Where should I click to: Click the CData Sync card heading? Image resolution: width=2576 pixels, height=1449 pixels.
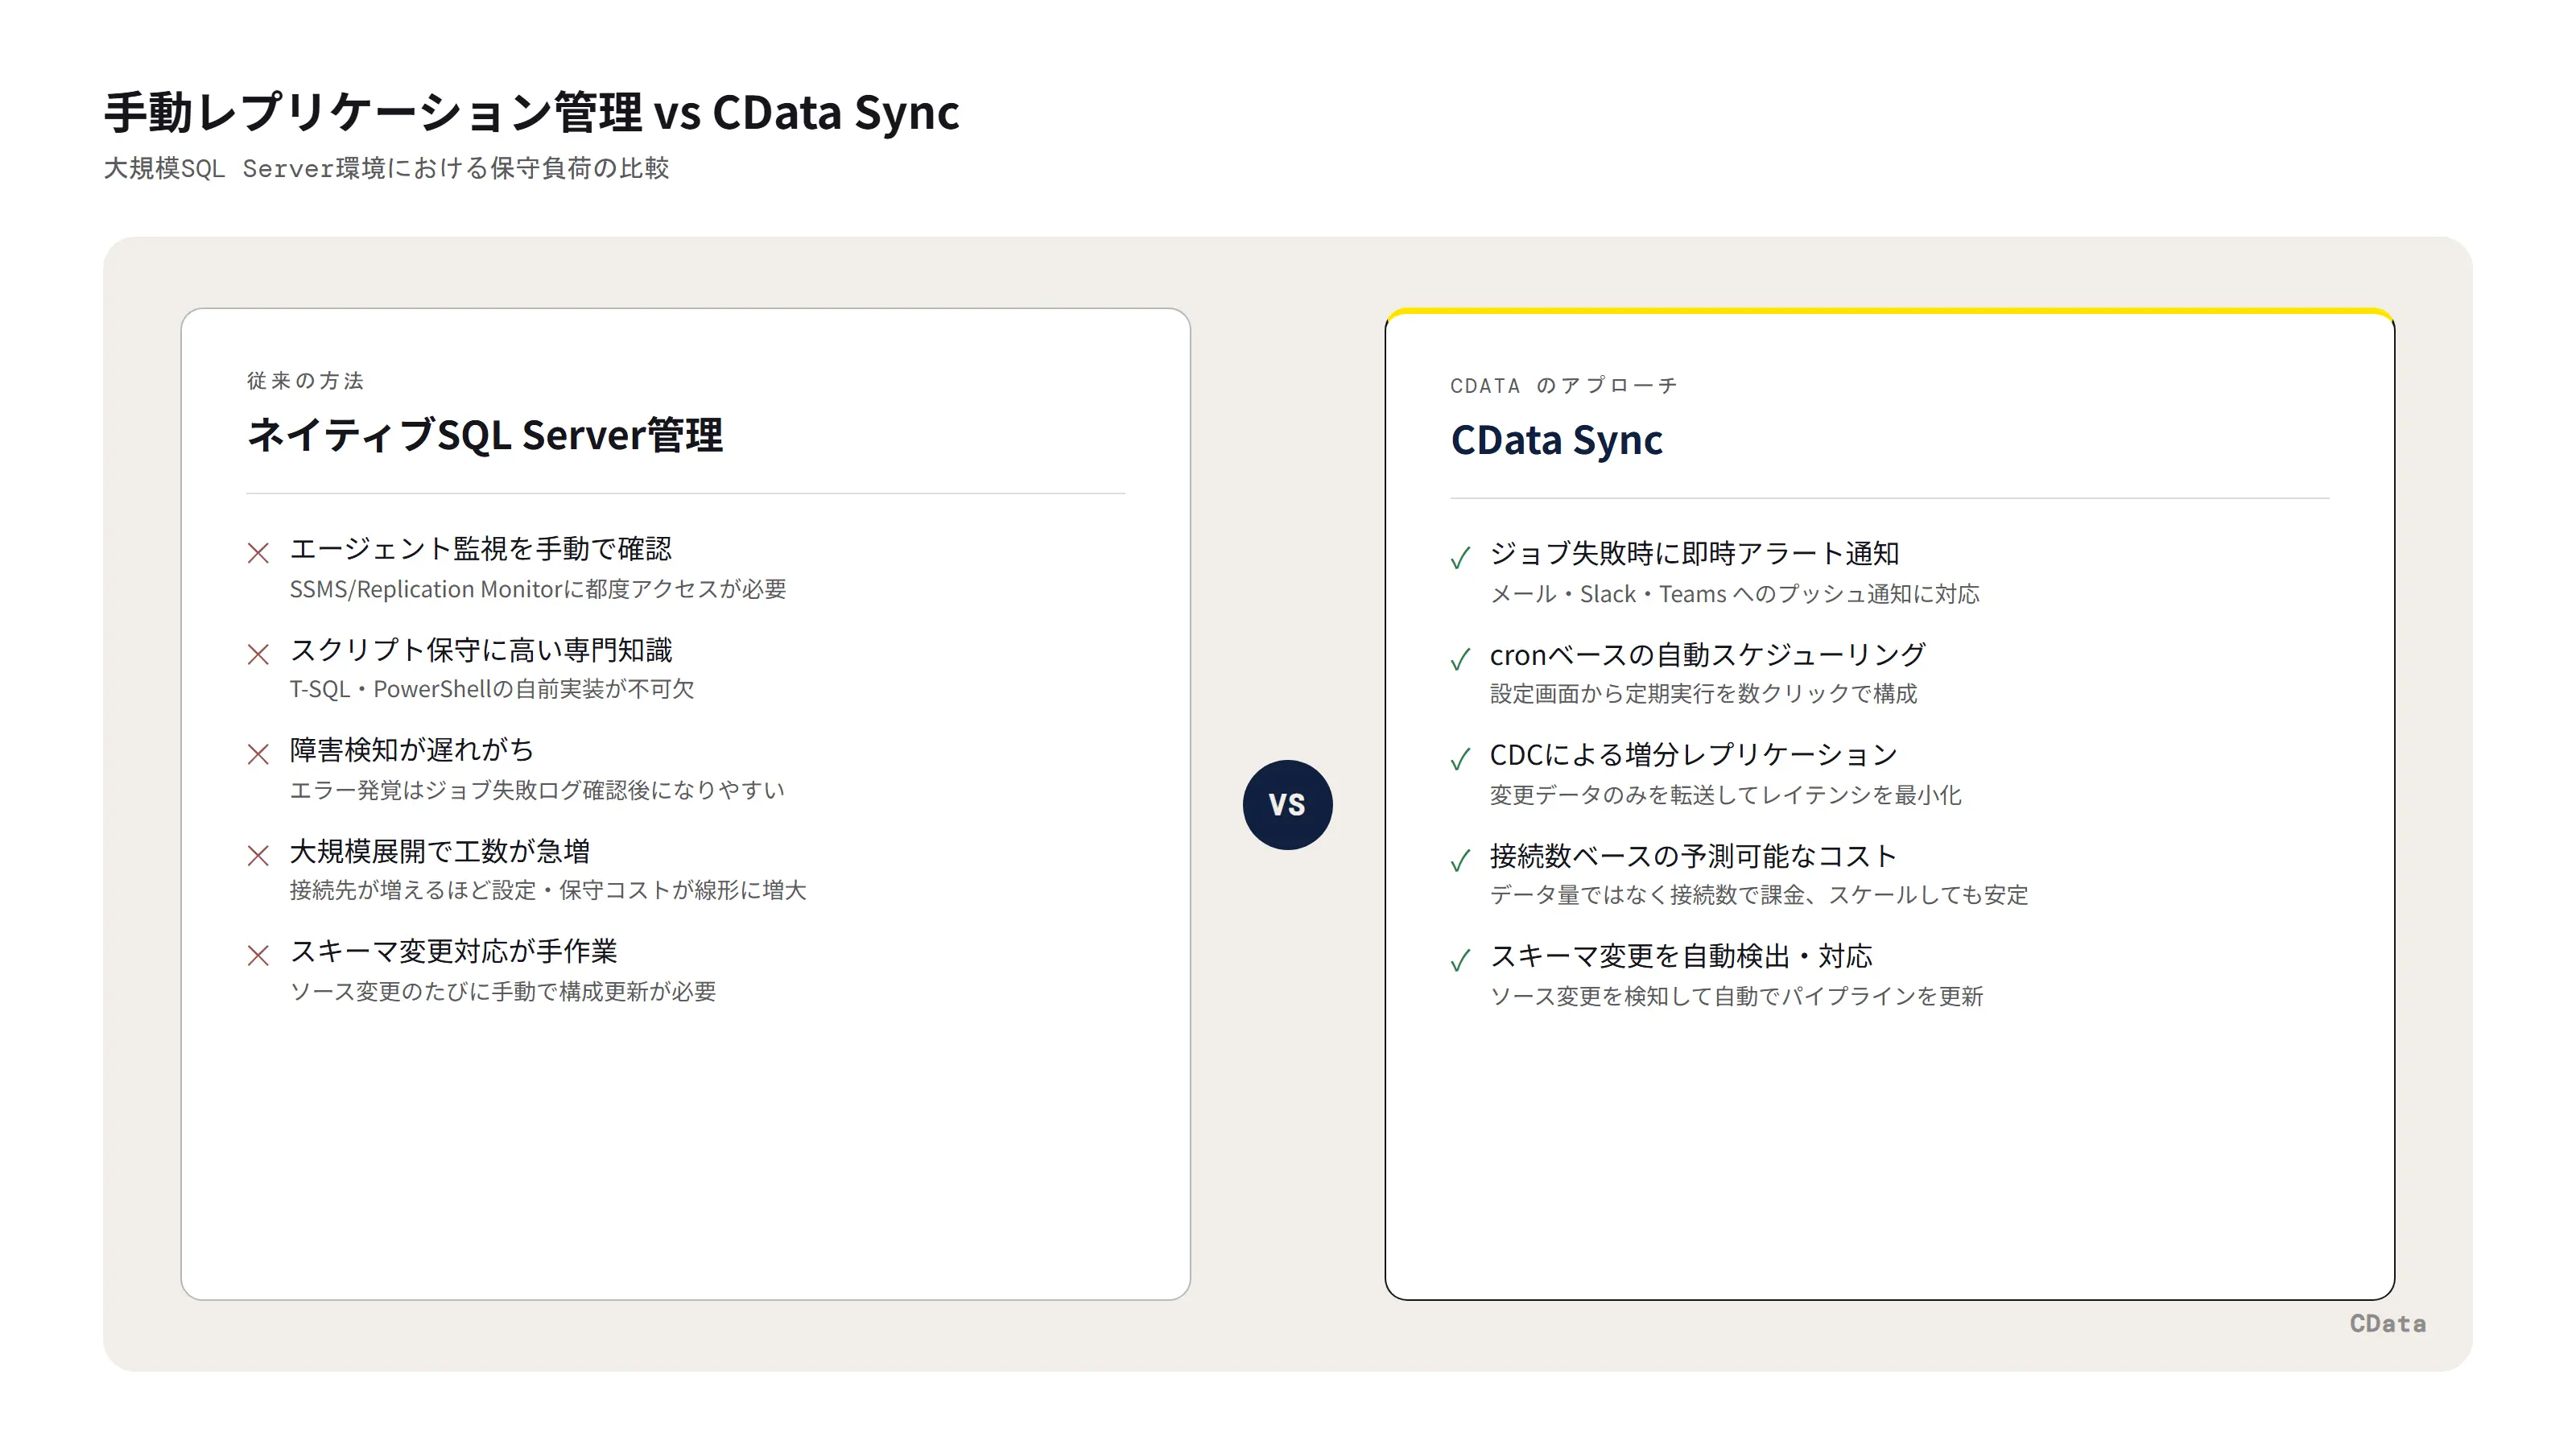point(1556,440)
